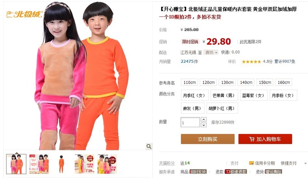Expand the payment options arrow at right
Image resolution: width=308 pixels, height=178 pixels.
pyautogui.click(x=305, y=163)
